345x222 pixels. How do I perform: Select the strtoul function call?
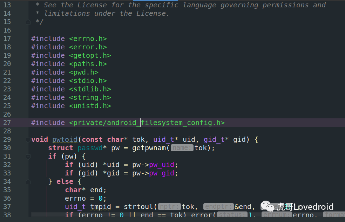click(139, 207)
